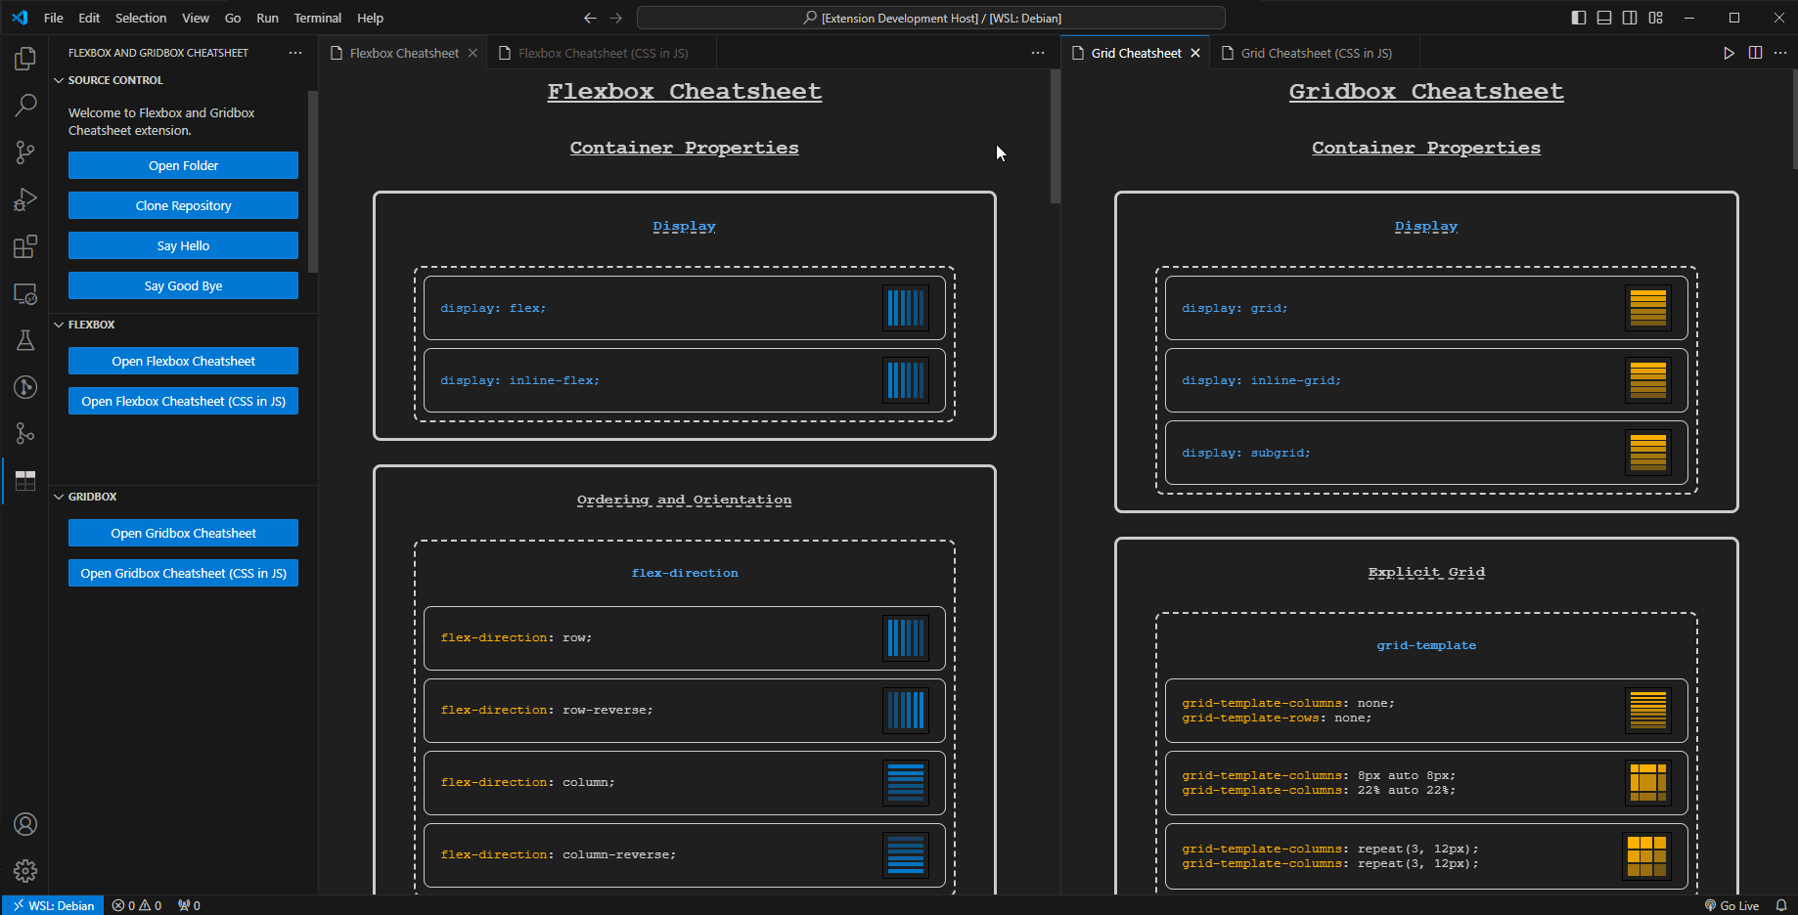Open the Search view in activity bar
This screenshot has height=915, width=1798.
click(25, 105)
